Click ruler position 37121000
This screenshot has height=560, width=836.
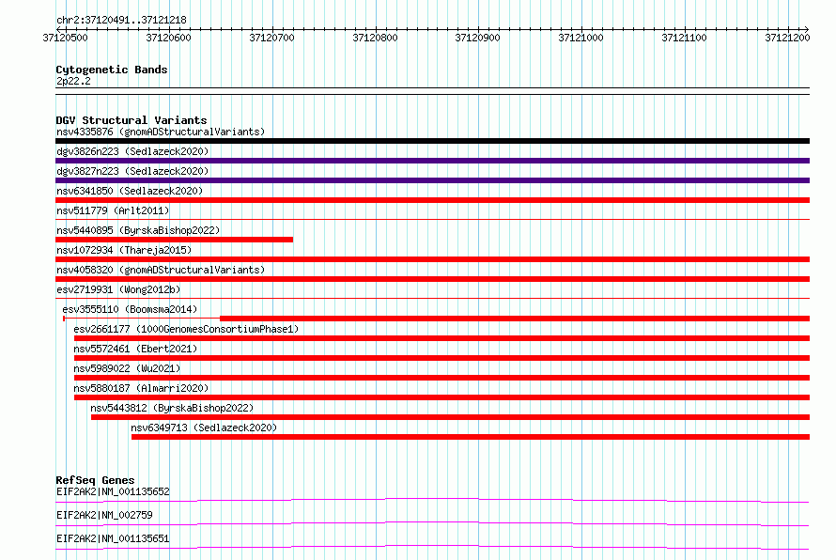point(581,38)
